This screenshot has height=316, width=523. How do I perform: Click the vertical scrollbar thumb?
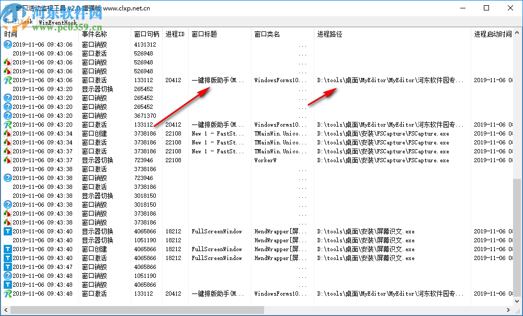point(517,237)
